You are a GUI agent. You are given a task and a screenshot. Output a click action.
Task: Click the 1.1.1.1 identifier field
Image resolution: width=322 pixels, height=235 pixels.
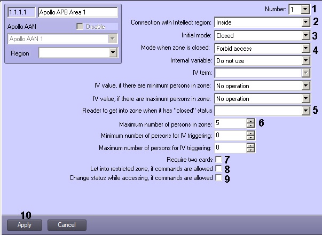21,12
